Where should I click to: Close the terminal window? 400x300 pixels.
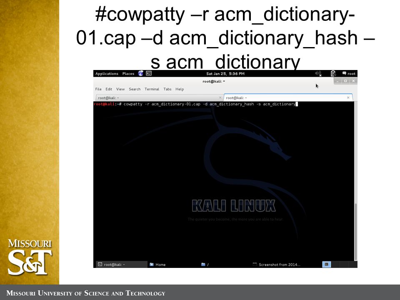(353, 81)
